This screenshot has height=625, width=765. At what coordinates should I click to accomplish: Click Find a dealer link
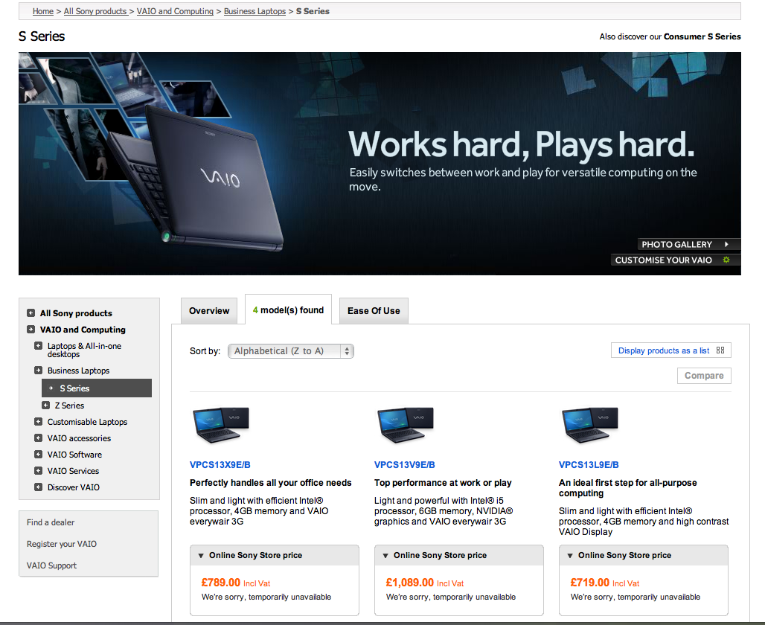pyautogui.click(x=51, y=522)
